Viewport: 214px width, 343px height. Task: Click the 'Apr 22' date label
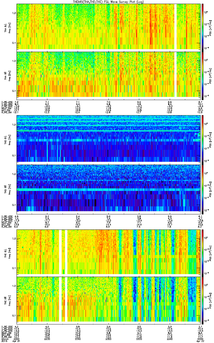[x=200, y=341]
